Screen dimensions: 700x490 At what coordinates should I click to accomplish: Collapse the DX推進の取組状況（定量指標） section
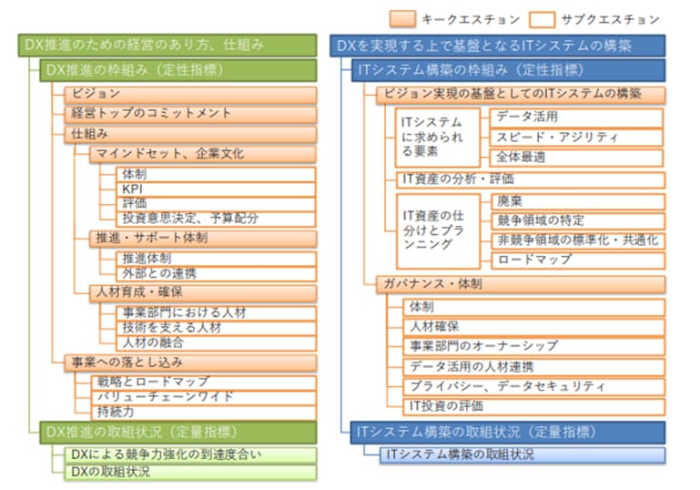(178, 431)
